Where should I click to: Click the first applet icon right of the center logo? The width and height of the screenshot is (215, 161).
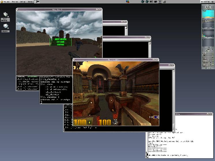tap(143, 2)
